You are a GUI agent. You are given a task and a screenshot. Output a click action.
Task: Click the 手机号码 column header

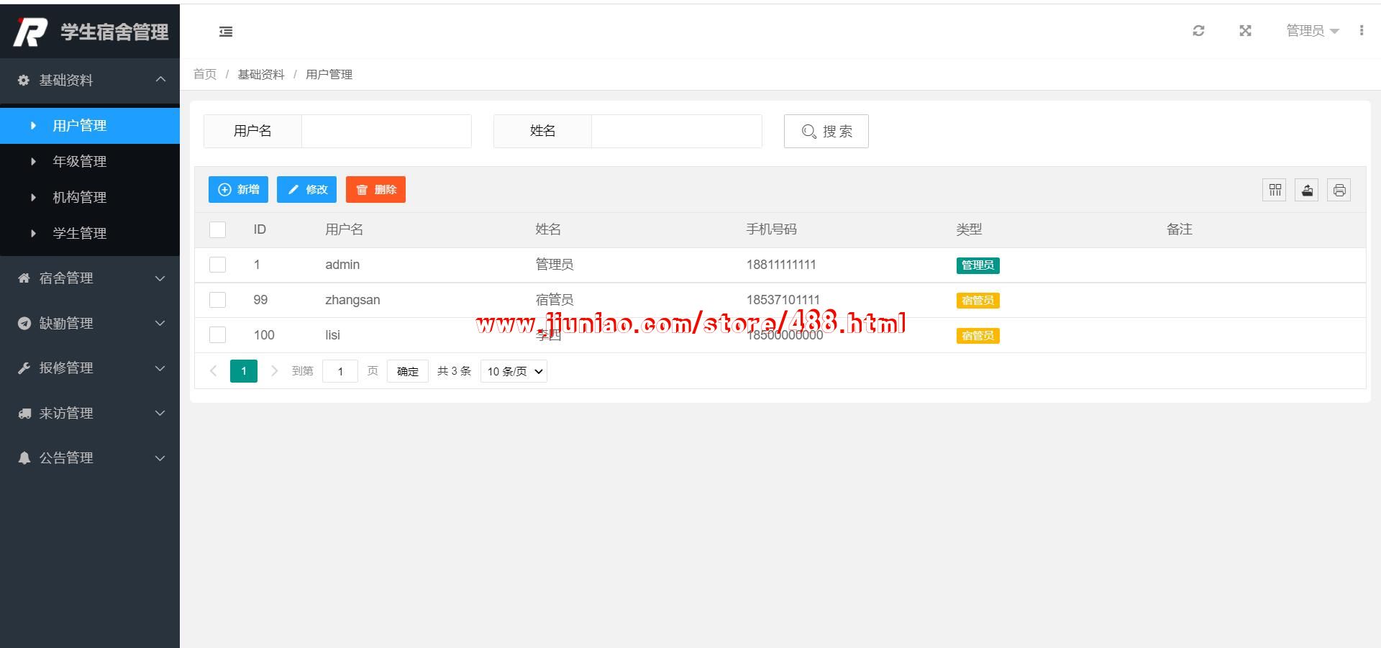771,229
